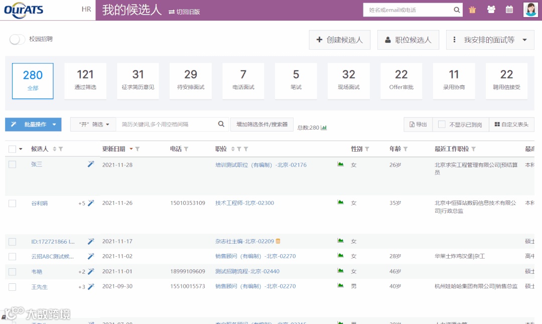Click the green chart icon in 王先生 row
Viewport: 542px width, 324px height.
pos(340,286)
